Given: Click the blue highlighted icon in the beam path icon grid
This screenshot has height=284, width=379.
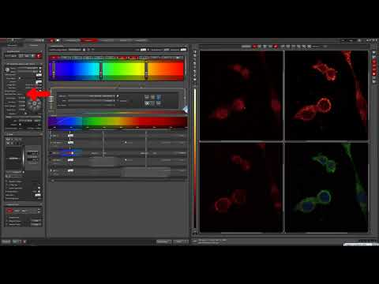Looking at the screenshot, I should 159,97.
